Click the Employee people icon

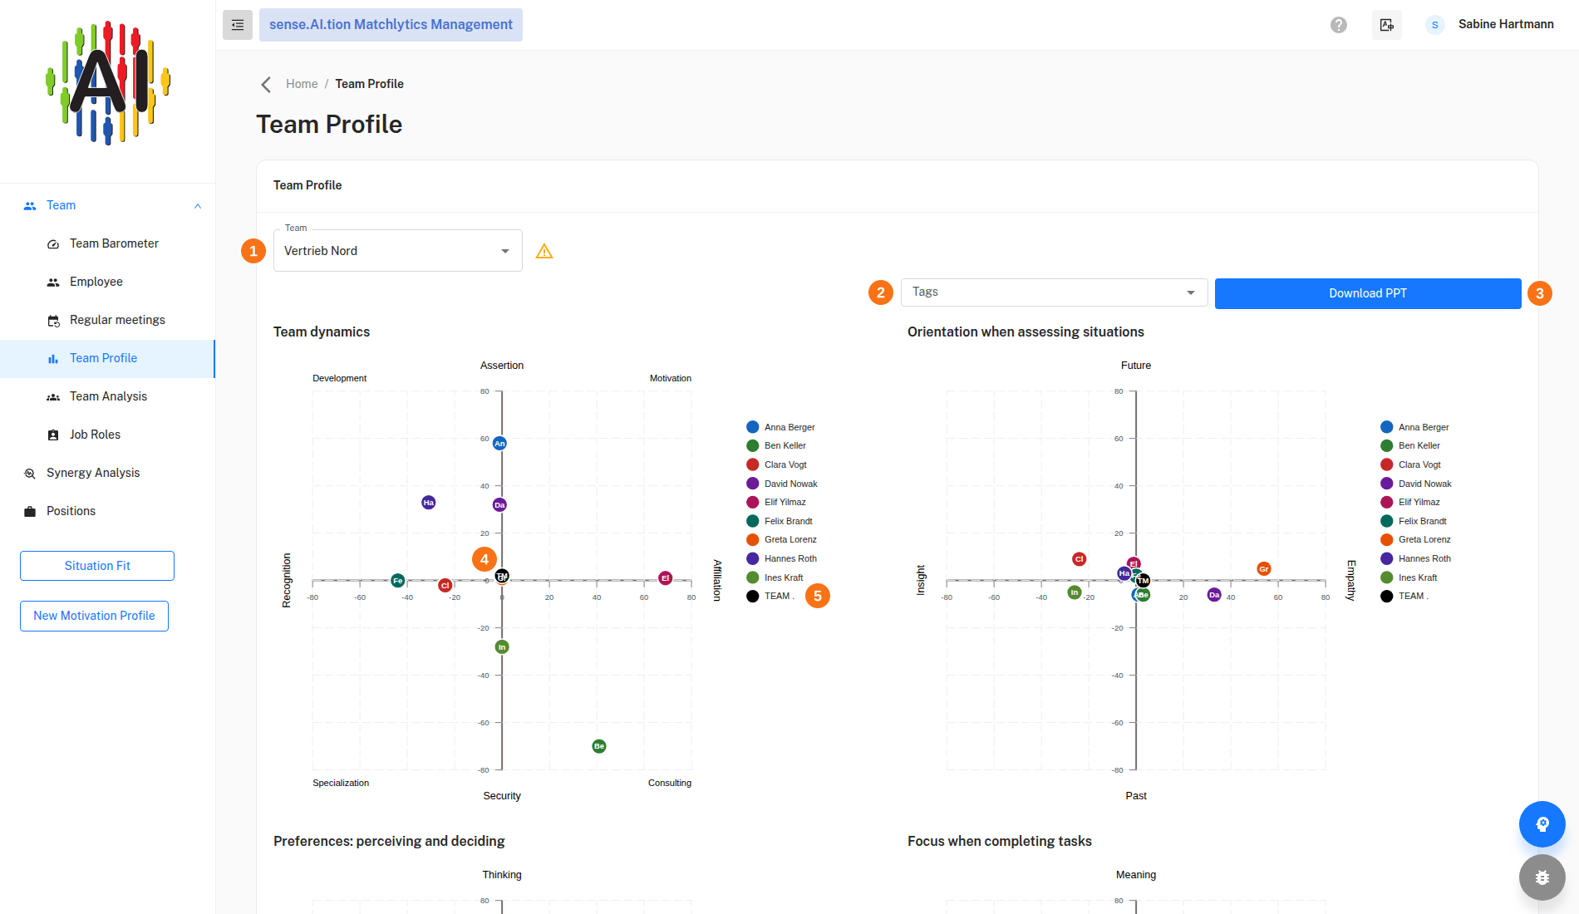click(x=53, y=283)
